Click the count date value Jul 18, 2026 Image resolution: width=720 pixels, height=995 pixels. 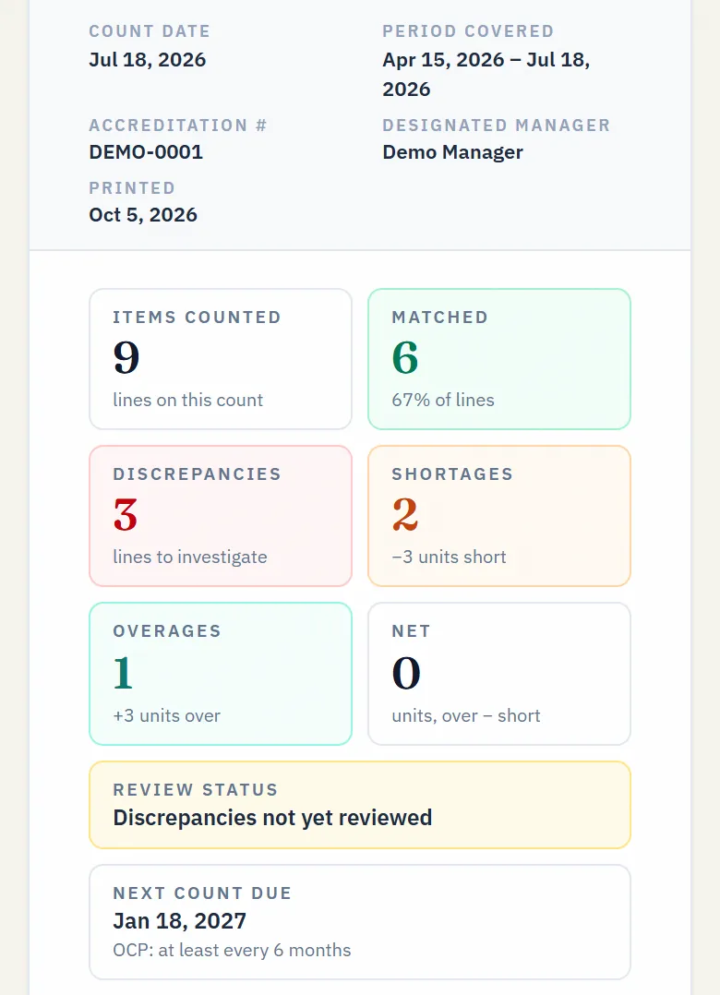coord(147,60)
